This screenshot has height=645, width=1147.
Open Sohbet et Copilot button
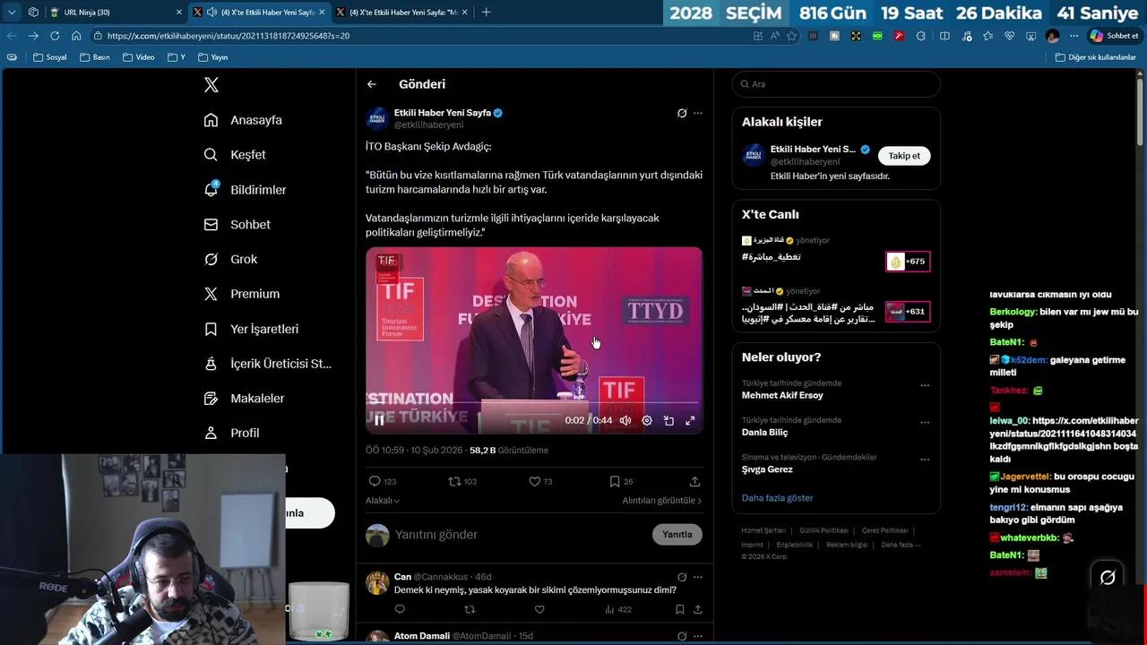point(1114,36)
